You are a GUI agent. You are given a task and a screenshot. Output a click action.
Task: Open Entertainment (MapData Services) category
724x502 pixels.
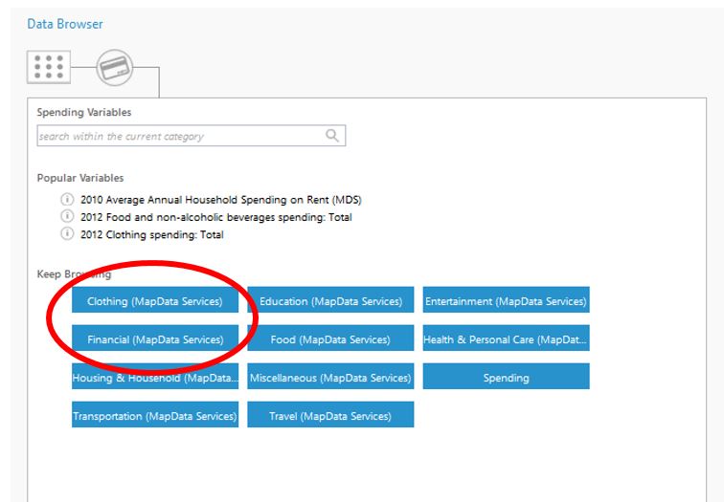tap(506, 299)
